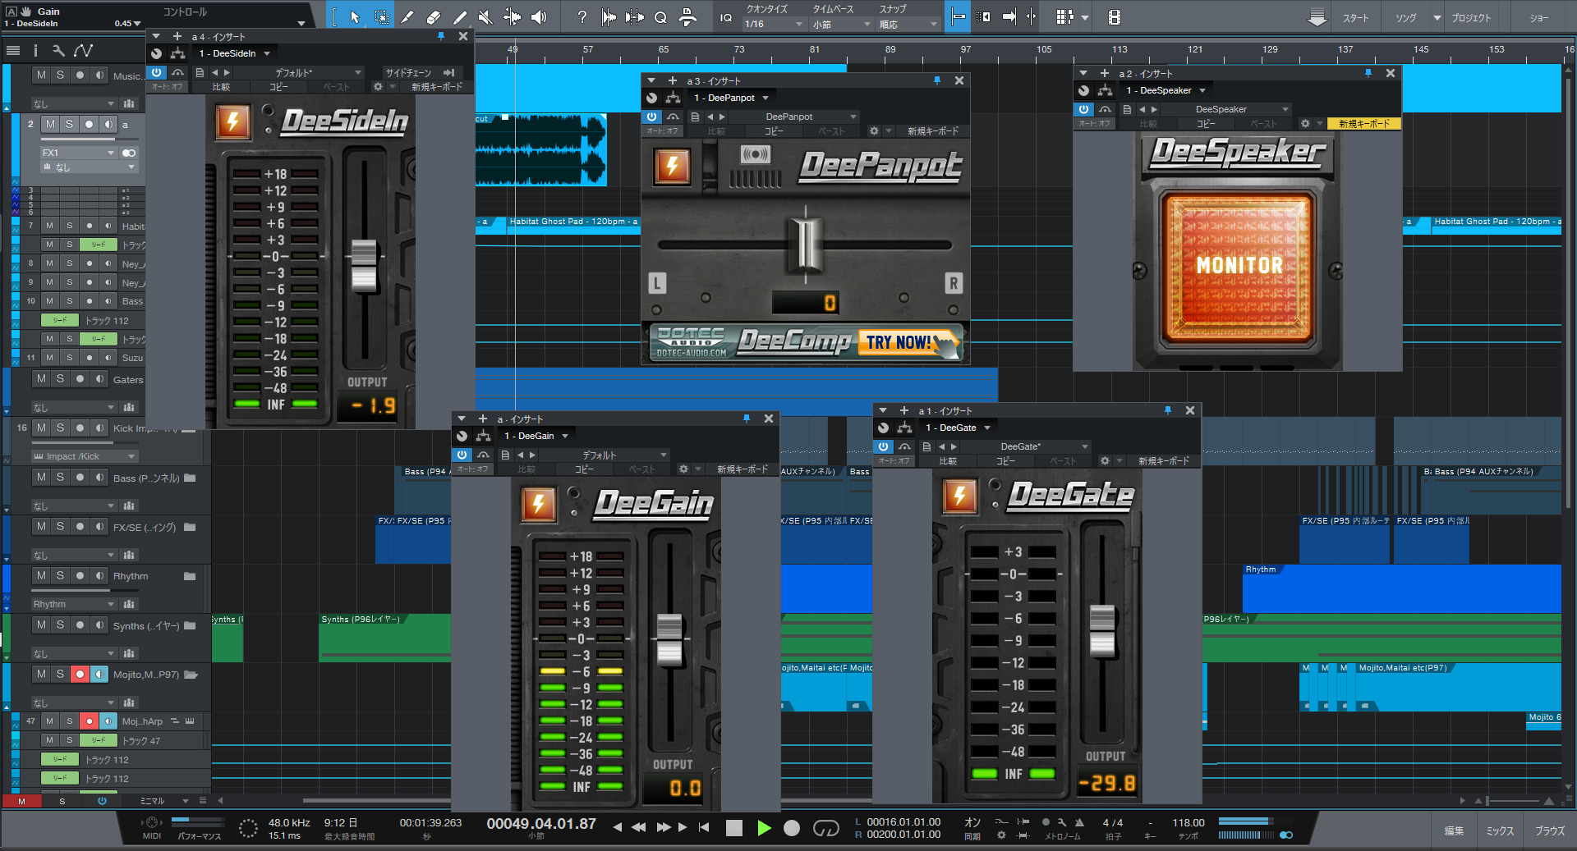Click the orange MONITOR button in DeeSpeaker
Screen dimensions: 1577x851
[x=1238, y=266]
